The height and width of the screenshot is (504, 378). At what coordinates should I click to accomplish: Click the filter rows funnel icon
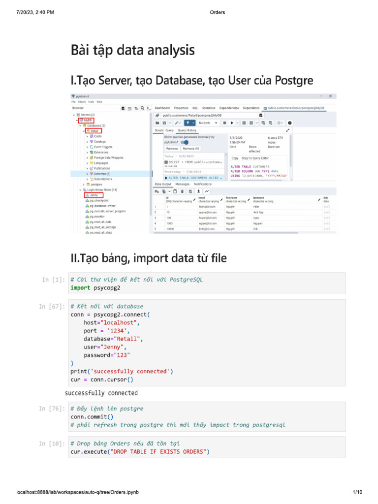point(186,123)
